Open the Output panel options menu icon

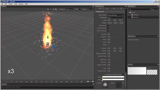pyautogui.click(x=93, y=84)
